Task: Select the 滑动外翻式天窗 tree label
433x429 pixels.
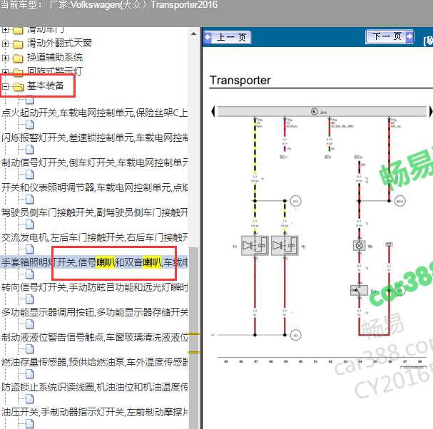Action: tap(59, 43)
